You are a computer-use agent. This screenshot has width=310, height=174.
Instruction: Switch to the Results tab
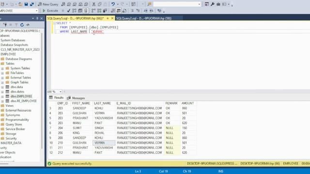56,98
